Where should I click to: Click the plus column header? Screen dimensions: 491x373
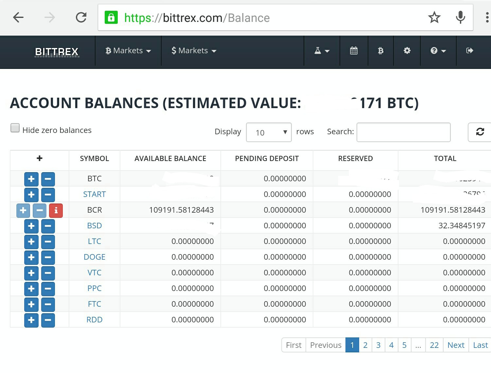tap(40, 158)
